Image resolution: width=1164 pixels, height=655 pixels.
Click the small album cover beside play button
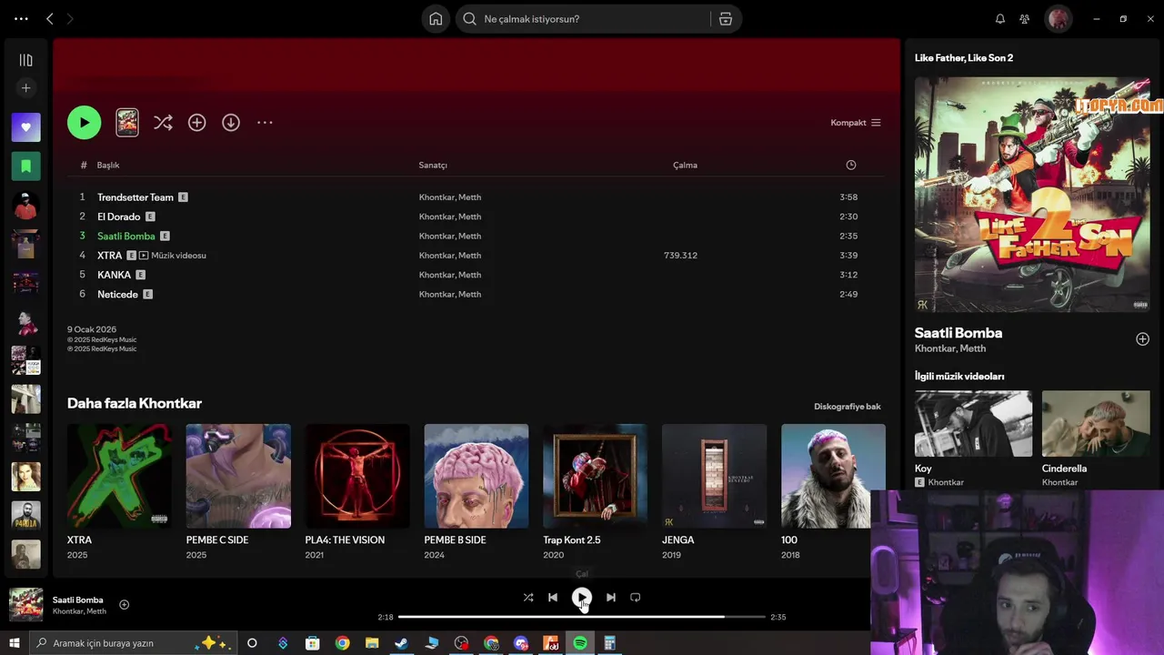point(127,123)
